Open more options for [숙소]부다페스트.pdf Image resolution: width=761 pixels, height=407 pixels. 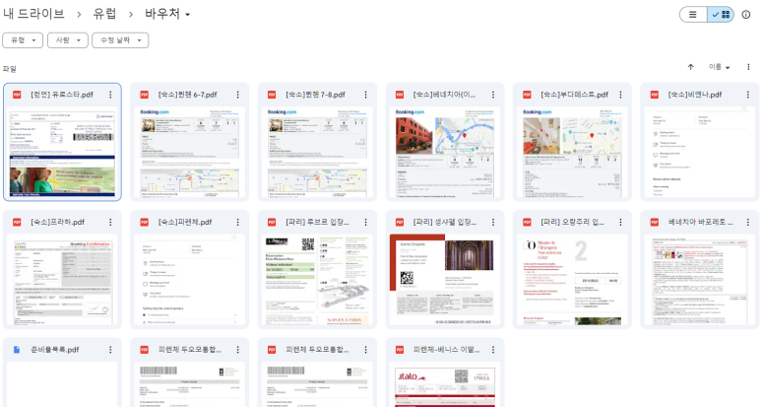(621, 95)
